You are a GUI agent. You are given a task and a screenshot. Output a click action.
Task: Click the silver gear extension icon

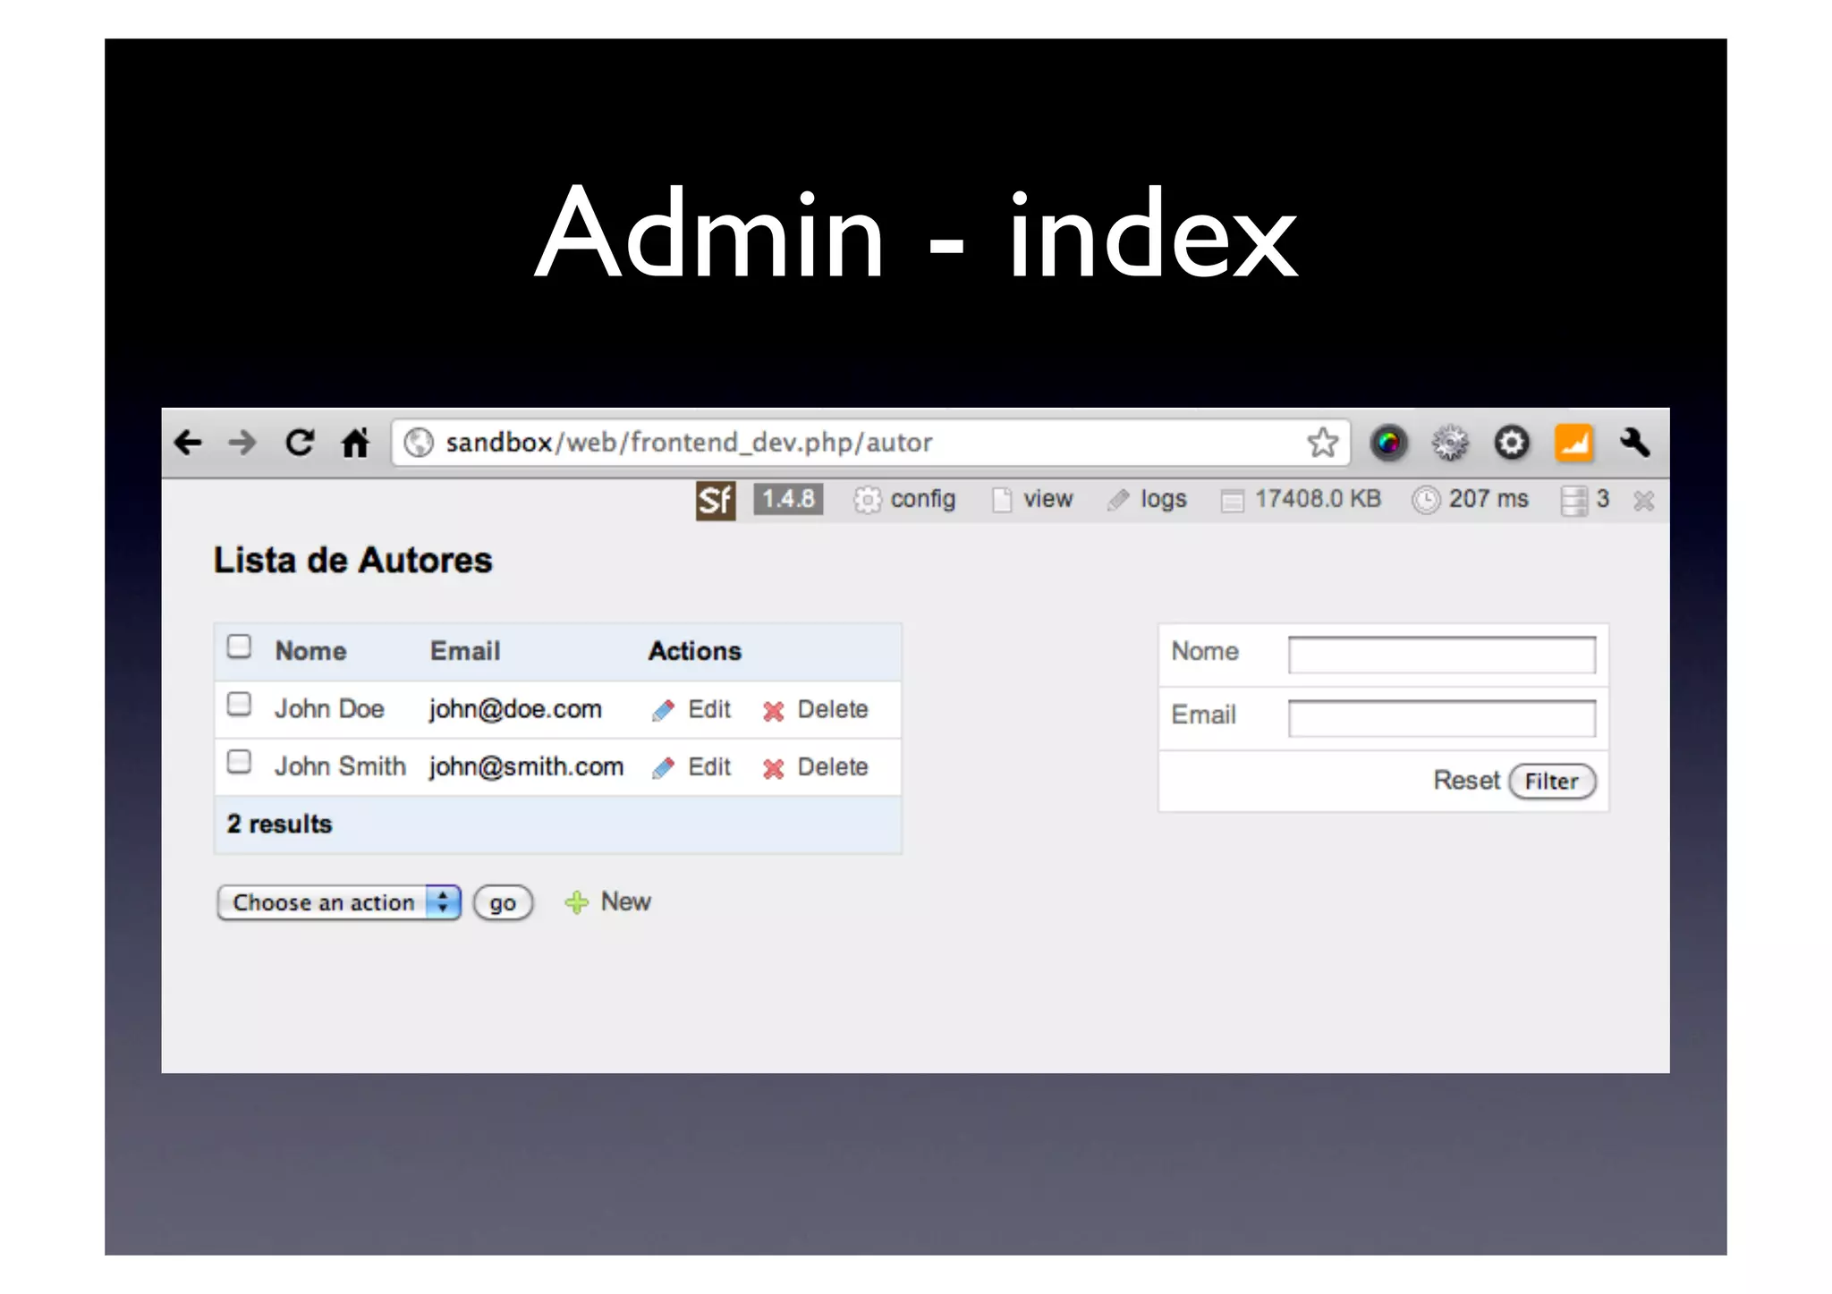tap(1450, 442)
